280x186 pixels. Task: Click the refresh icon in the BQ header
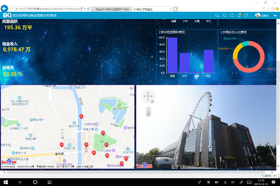click(224, 15)
